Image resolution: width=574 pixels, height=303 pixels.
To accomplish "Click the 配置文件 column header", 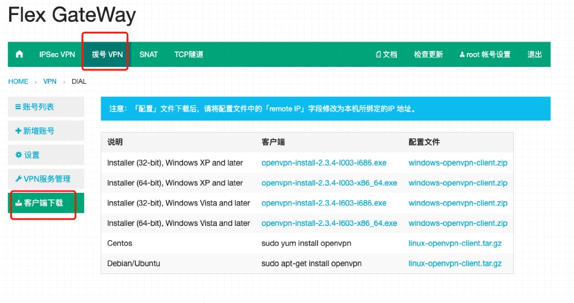I will (x=424, y=142).
